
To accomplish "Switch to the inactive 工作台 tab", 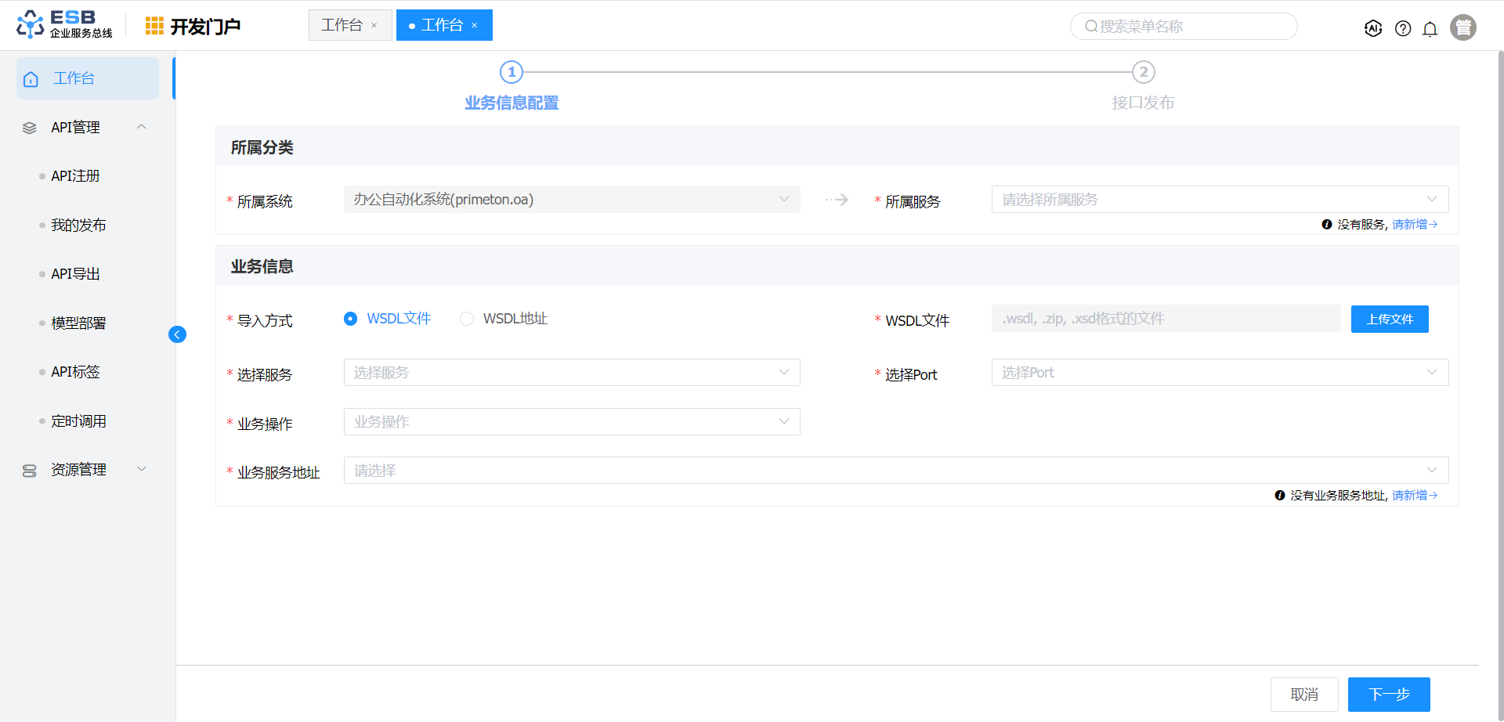I will tap(342, 25).
